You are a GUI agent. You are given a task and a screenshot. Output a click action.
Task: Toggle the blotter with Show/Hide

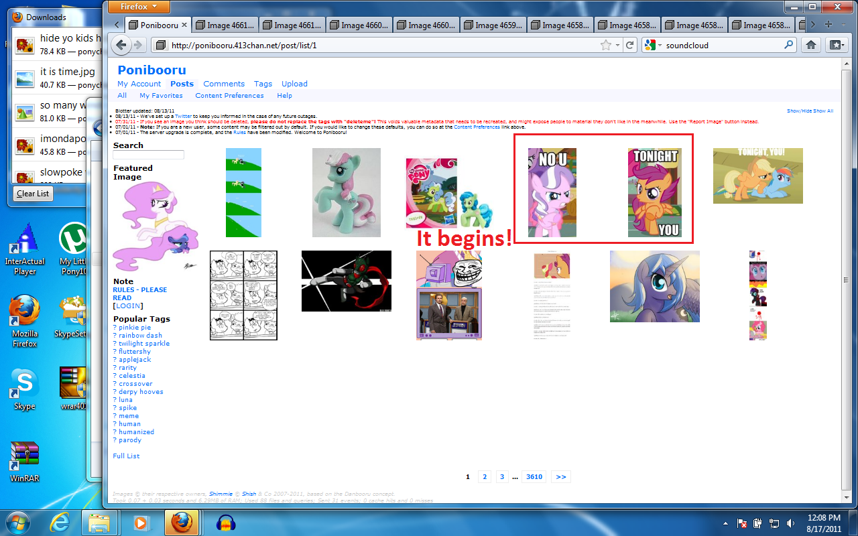point(799,111)
